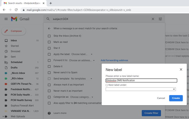Check Never mark it as important

pos(49,91)
